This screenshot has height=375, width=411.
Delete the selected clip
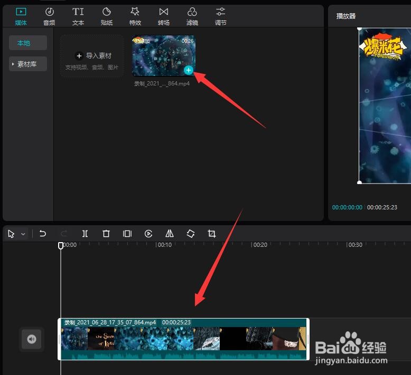pyautogui.click(x=106, y=234)
